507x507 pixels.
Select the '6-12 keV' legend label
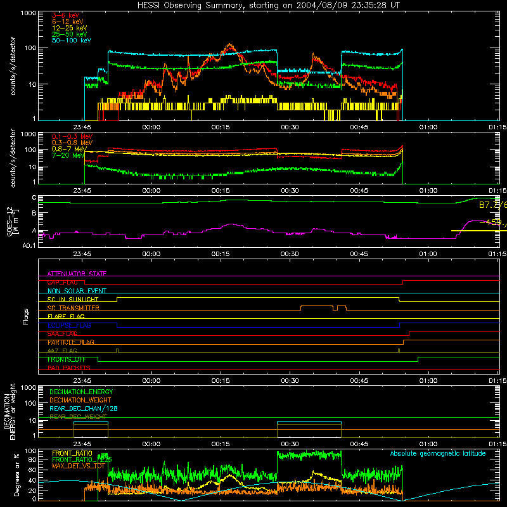point(68,22)
